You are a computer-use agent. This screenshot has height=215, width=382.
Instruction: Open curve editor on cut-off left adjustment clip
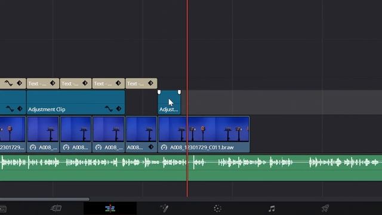coord(10,109)
